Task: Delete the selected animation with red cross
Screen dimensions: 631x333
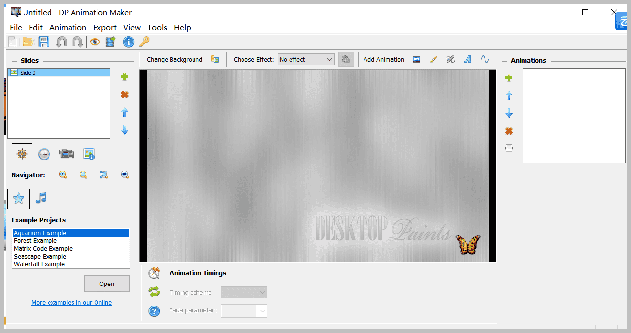Action: [x=509, y=131]
